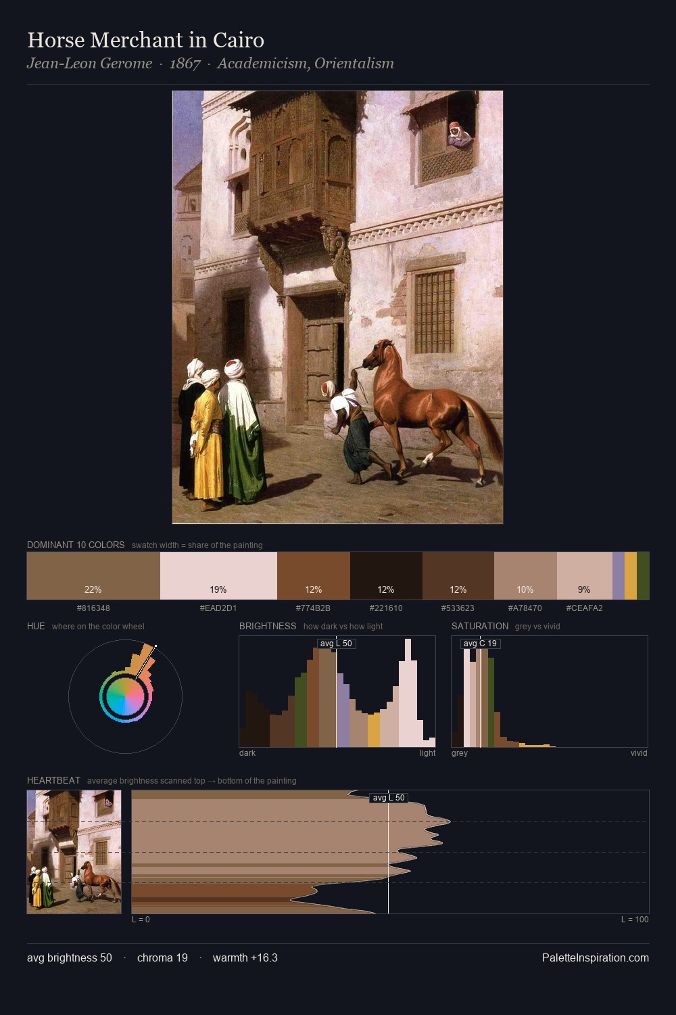Click the 'grey' saturation axis label
This screenshot has width=676, height=1015.
[460, 753]
